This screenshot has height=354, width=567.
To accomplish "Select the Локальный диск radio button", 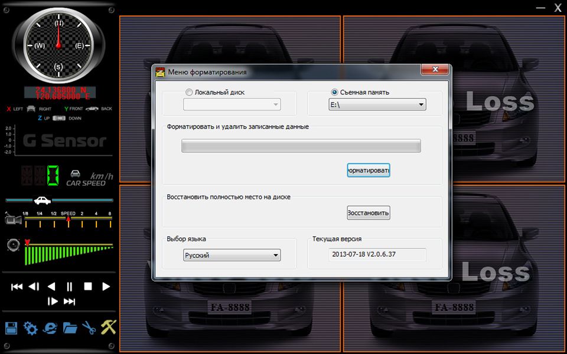I will 189,92.
